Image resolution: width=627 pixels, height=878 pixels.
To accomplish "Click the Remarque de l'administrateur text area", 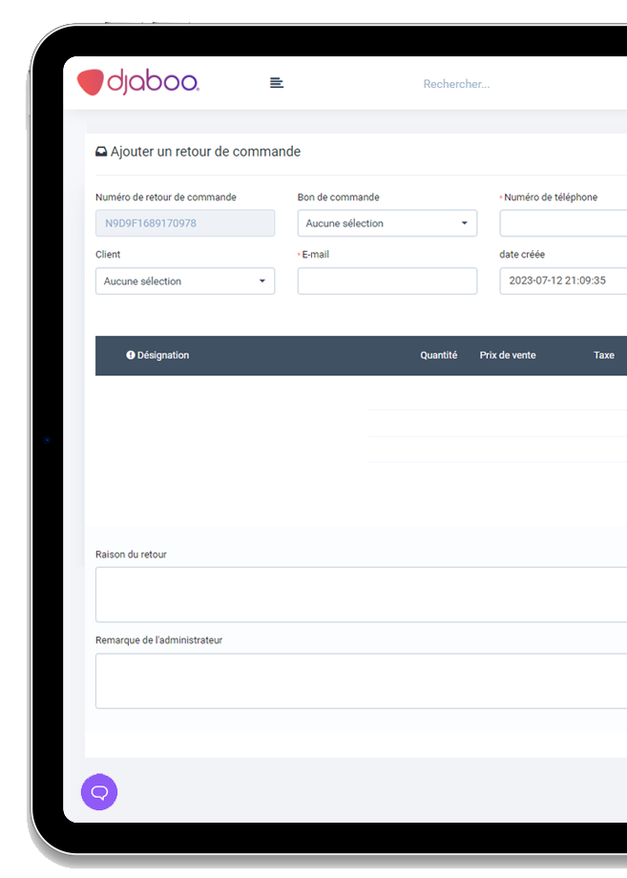I will click(x=361, y=680).
